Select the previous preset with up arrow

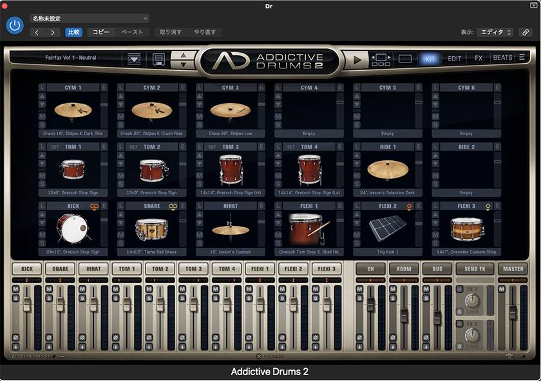click(184, 55)
